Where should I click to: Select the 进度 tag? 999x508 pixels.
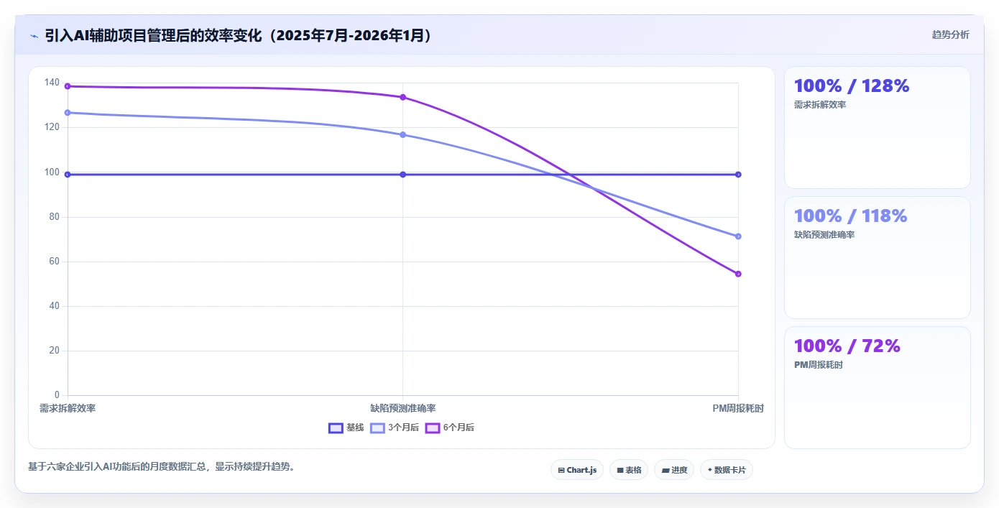click(x=674, y=470)
